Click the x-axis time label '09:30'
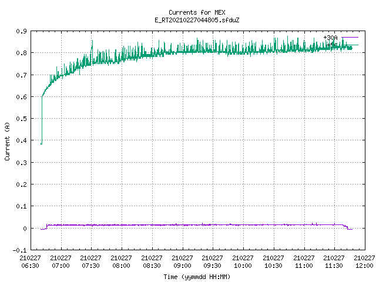 pyautogui.click(x=212, y=266)
